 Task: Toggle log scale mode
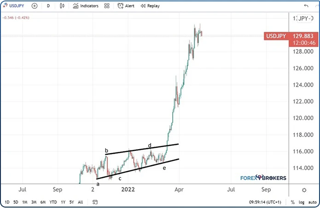[x=301, y=202]
